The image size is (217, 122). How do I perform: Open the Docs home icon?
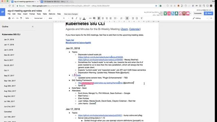2,12
